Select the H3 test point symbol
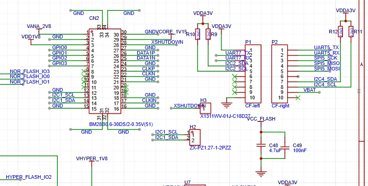The height and width of the screenshot is (186, 368). click(x=205, y=108)
